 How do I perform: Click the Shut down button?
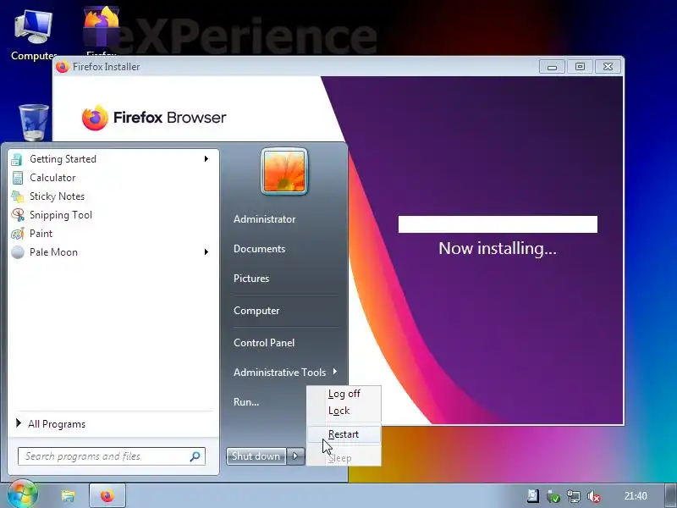click(x=256, y=456)
